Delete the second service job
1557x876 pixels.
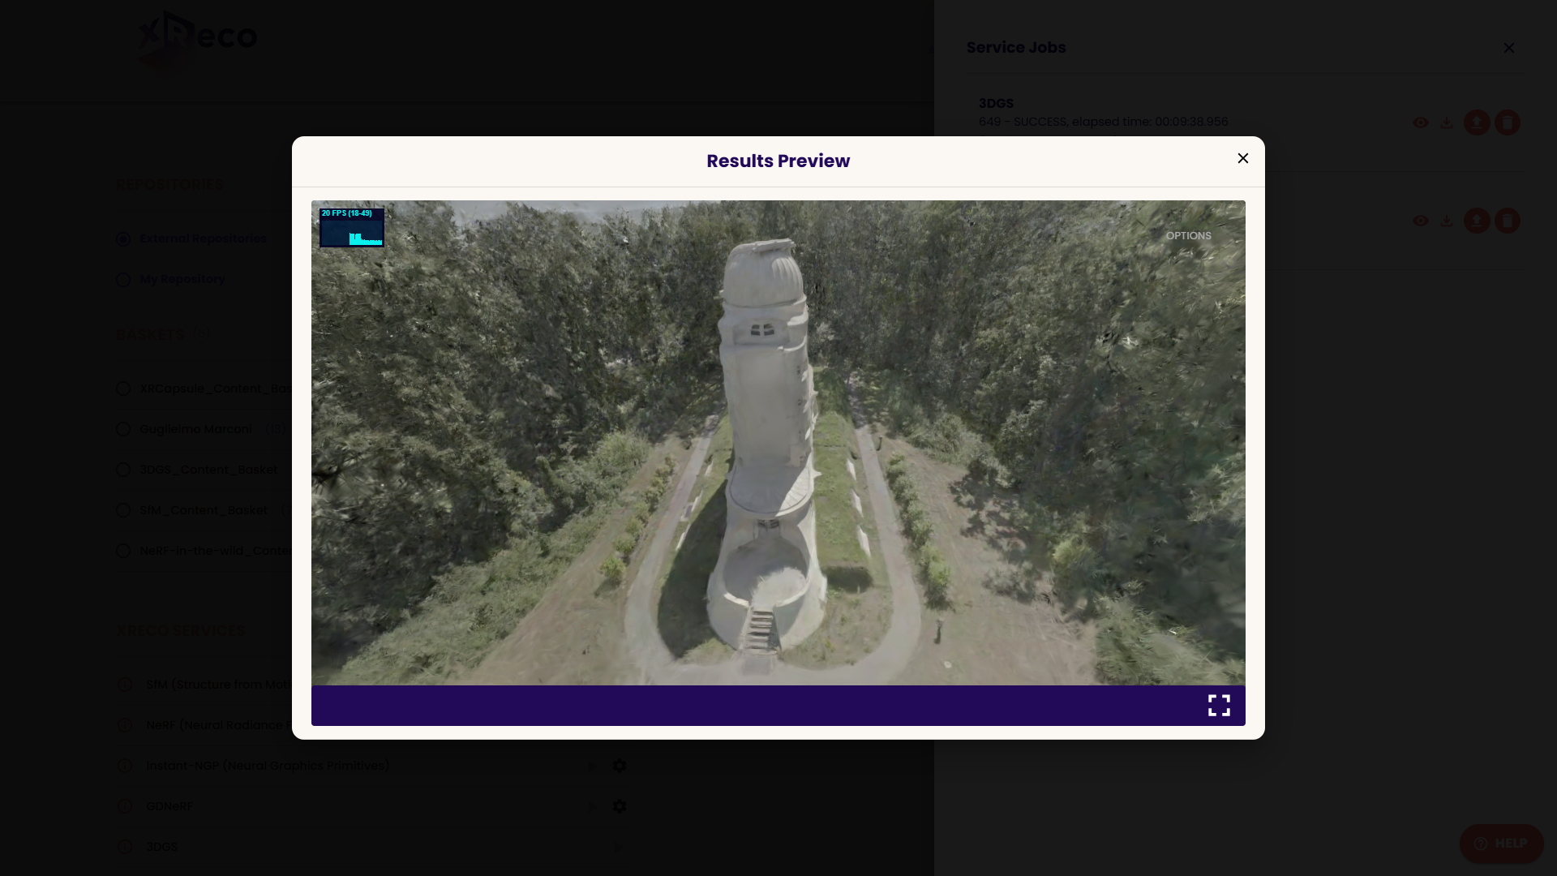click(1507, 221)
